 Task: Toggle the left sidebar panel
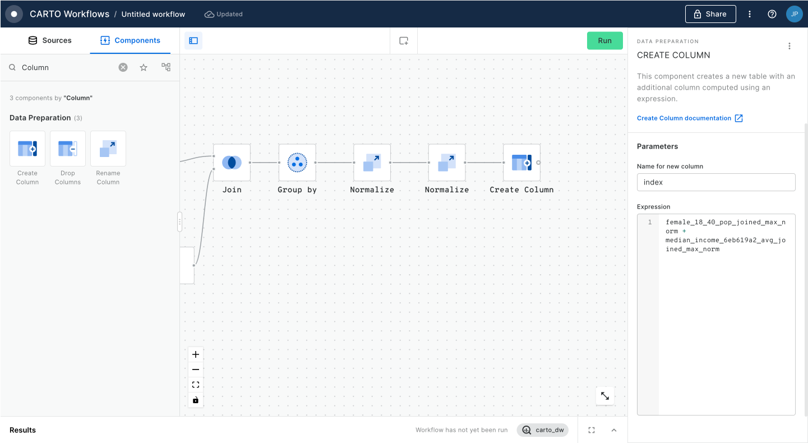pos(193,41)
